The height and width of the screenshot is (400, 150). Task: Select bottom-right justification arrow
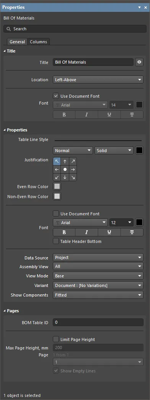coord(73,177)
